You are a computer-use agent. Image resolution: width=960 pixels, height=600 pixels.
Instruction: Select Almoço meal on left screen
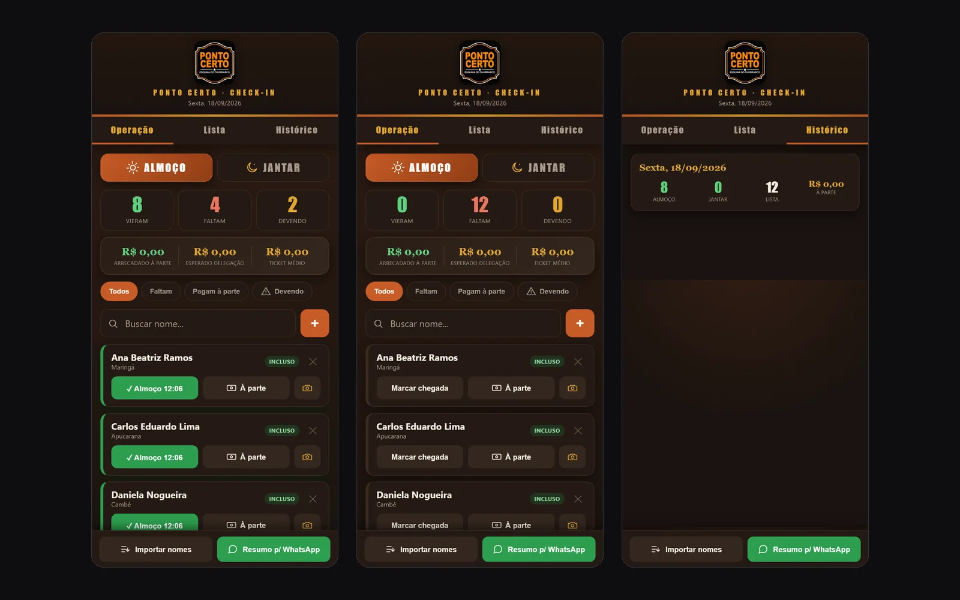click(x=156, y=168)
